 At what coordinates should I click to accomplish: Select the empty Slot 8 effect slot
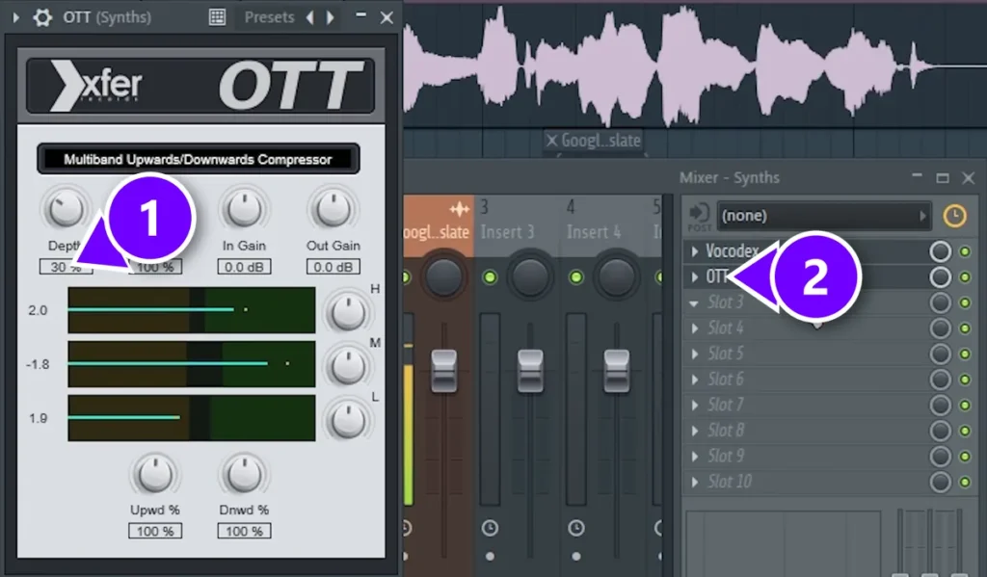pyautogui.click(x=807, y=431)
